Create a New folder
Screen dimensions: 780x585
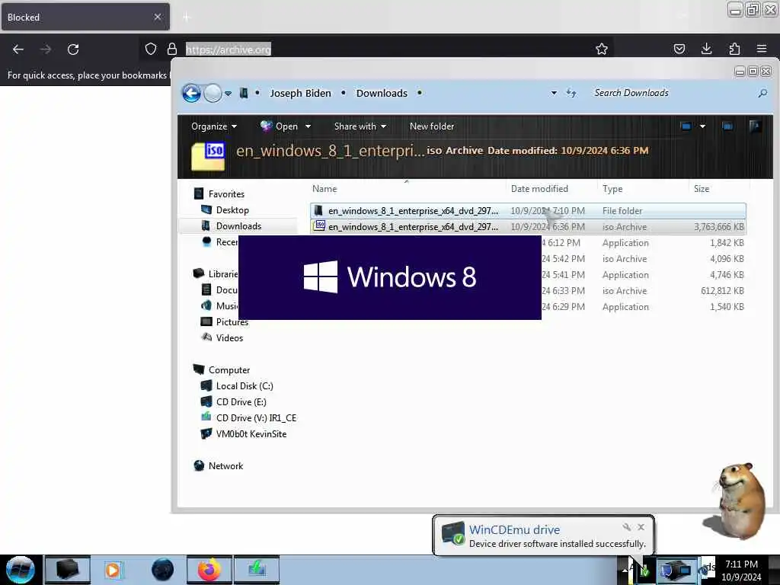point(432,126)
